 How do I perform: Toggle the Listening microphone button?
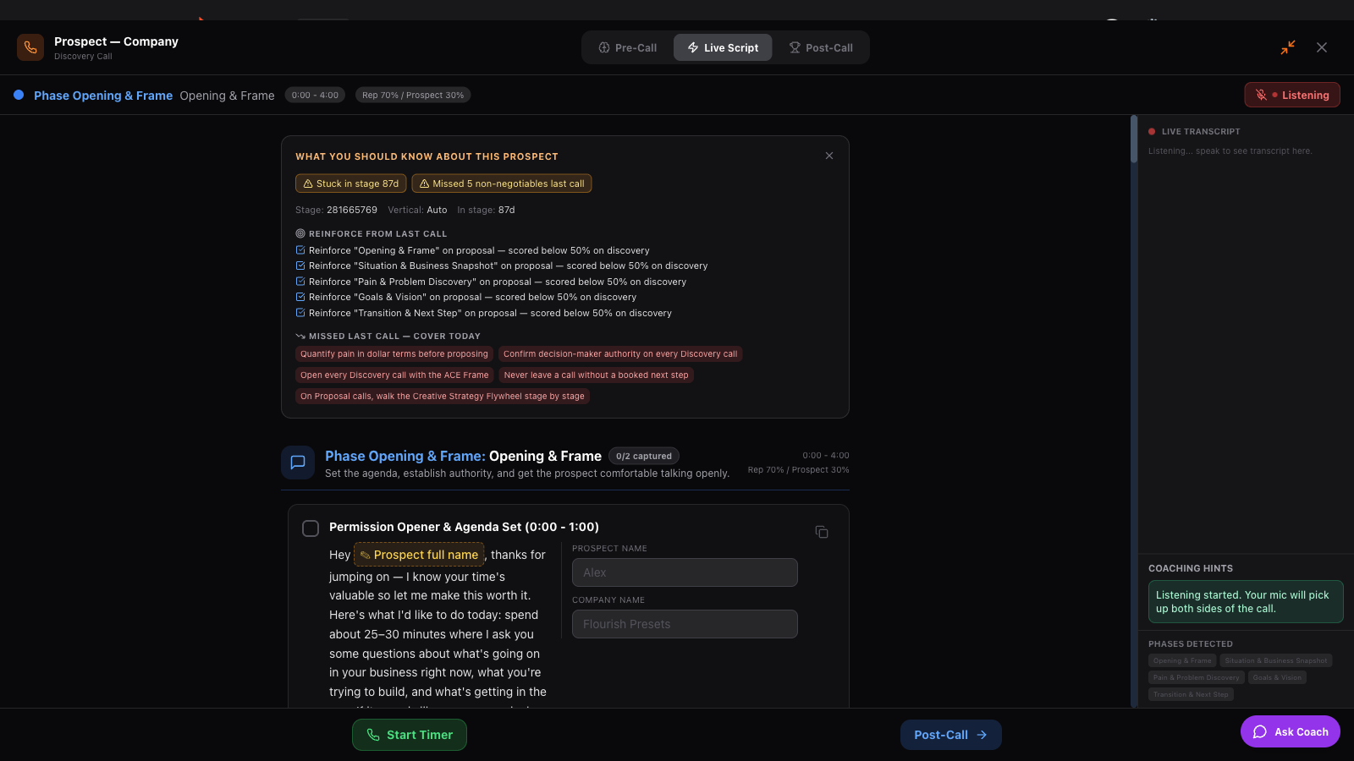1292,95
